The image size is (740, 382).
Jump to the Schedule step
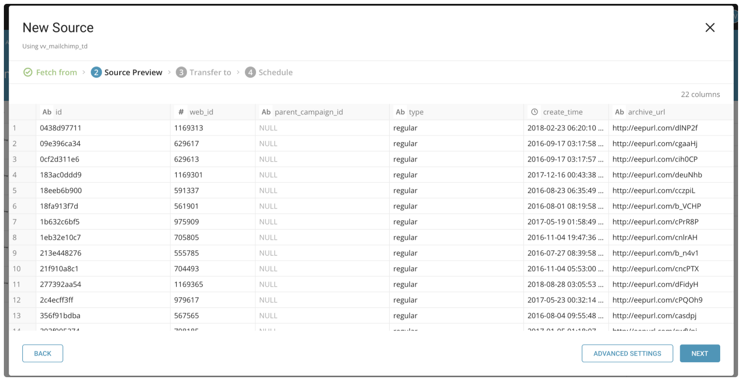tap(275, 72)
